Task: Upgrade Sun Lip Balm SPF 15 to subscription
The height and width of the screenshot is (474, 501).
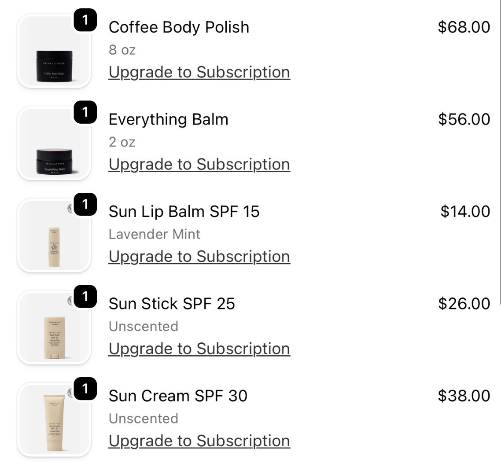Action: 199,256
